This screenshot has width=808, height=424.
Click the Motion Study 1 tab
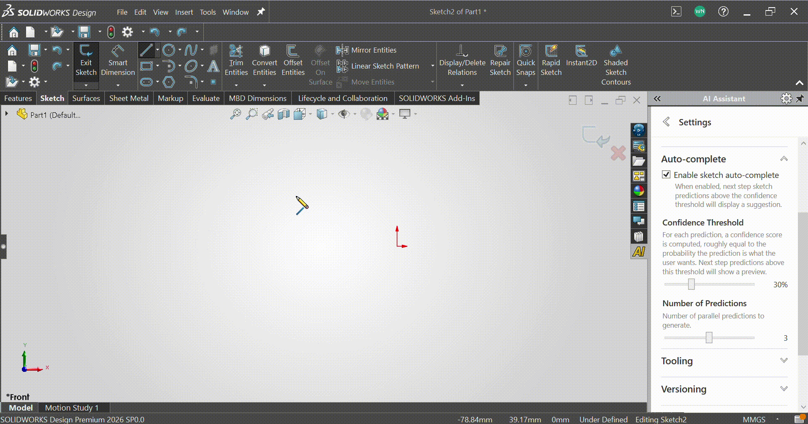coord(72,407)
